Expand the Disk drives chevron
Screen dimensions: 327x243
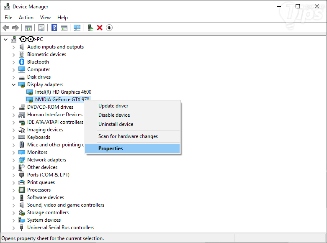(x=13, y=77)
